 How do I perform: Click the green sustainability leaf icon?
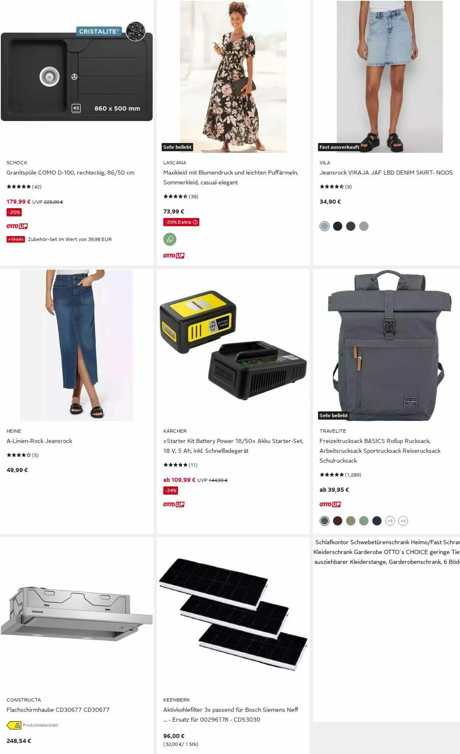[x=170, y=239]
